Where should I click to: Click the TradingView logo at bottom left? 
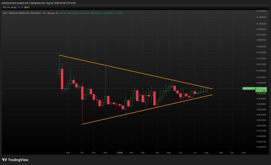[15, 160]
